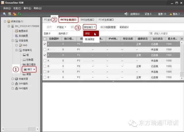
Task: Switch to SAS主机端口 tab
Action: point(87,20)
